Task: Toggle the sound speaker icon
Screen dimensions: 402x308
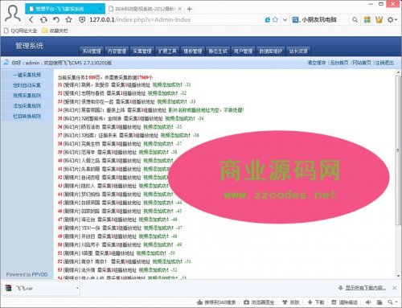Action: (368, 302)
